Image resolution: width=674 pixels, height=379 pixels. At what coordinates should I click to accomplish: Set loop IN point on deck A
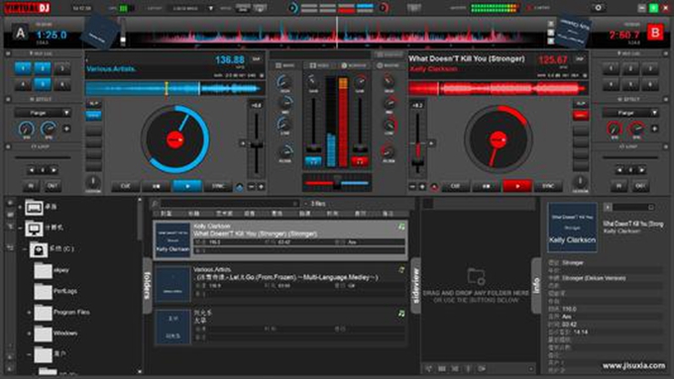[x=31, y=186]
